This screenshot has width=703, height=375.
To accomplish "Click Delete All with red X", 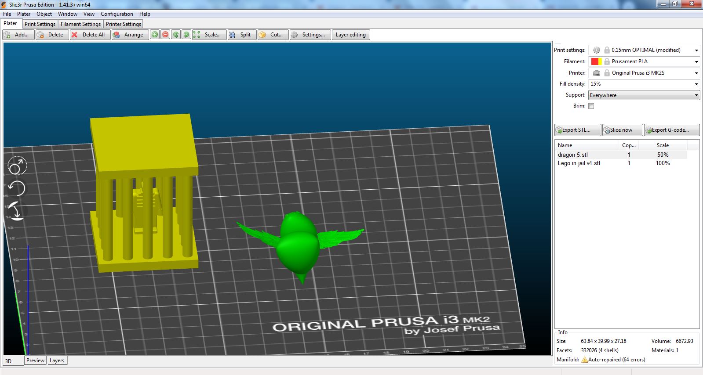I will (90, 35).
